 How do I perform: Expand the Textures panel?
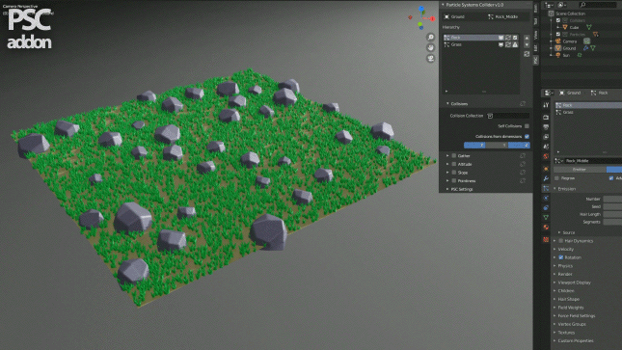[554, 333]
